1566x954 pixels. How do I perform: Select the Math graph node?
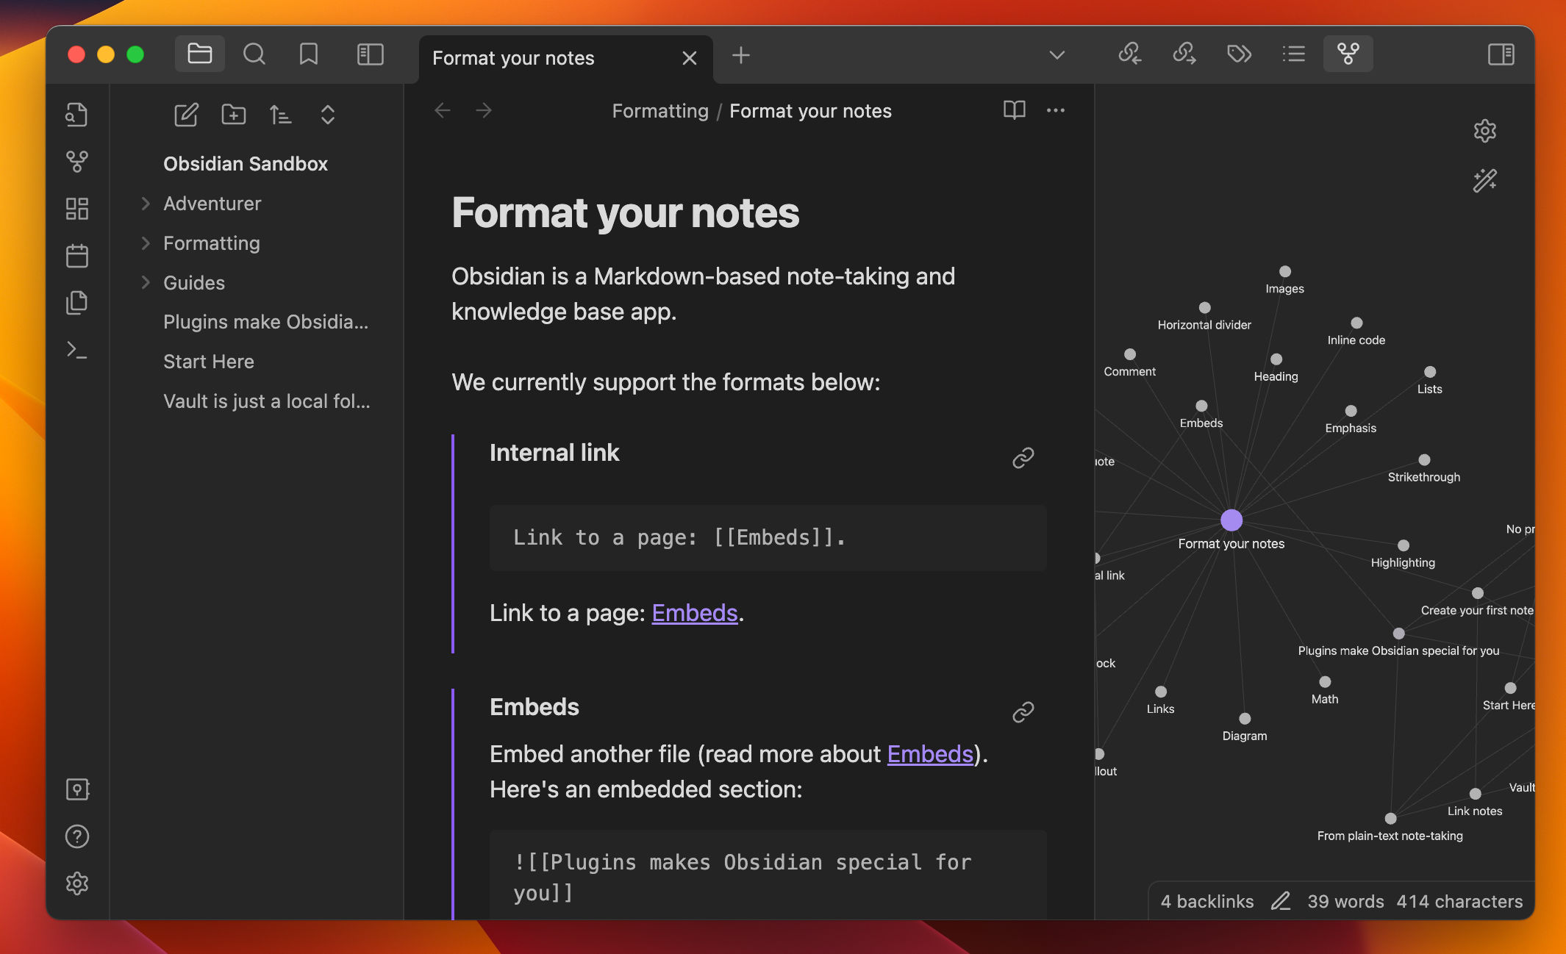(1325, 682)
